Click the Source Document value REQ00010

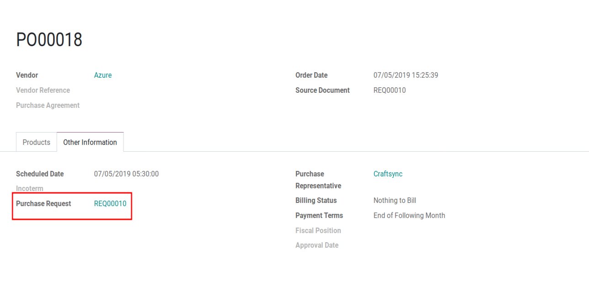pyautogui.click(x=390, y=90)
